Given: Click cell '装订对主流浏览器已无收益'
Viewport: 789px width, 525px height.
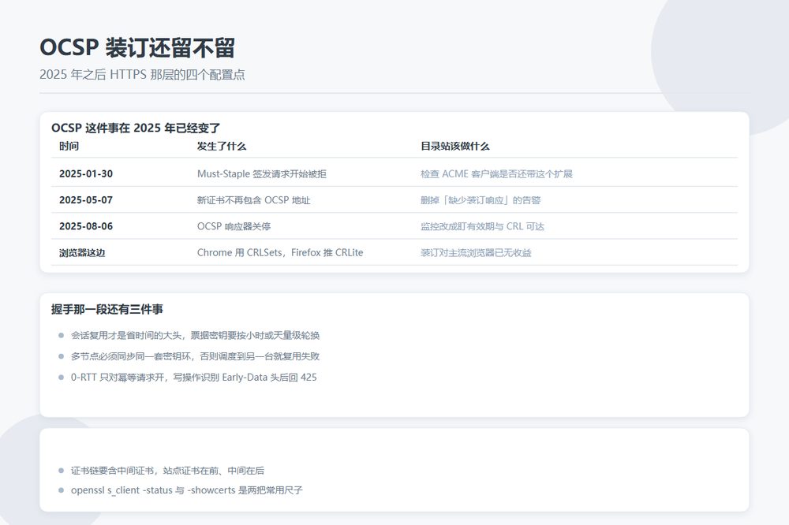Looking at the screenshot, I should [476, 252].
